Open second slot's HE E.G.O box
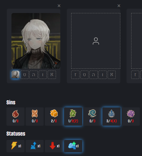This screenshot has height=156, width=142. point(93,75)
